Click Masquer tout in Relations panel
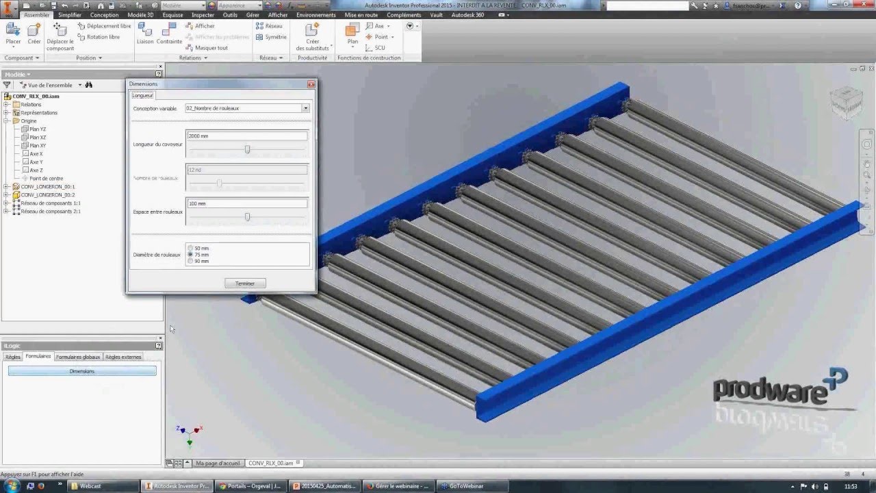Screen dimensions: 876x493 click(x=207, y=48)
